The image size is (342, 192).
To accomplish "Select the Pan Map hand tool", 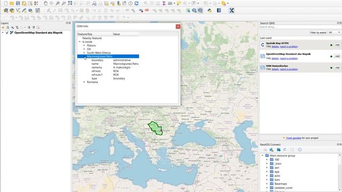I will pyautogui.click(x=45, y=3).
